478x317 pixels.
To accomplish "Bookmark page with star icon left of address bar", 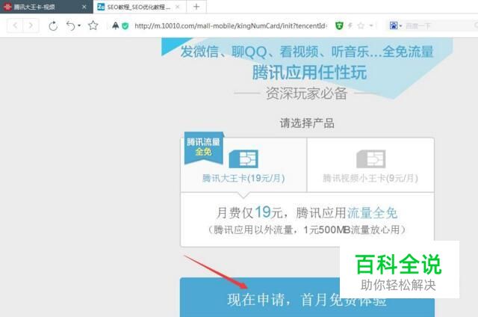I will tap(93, 25).
